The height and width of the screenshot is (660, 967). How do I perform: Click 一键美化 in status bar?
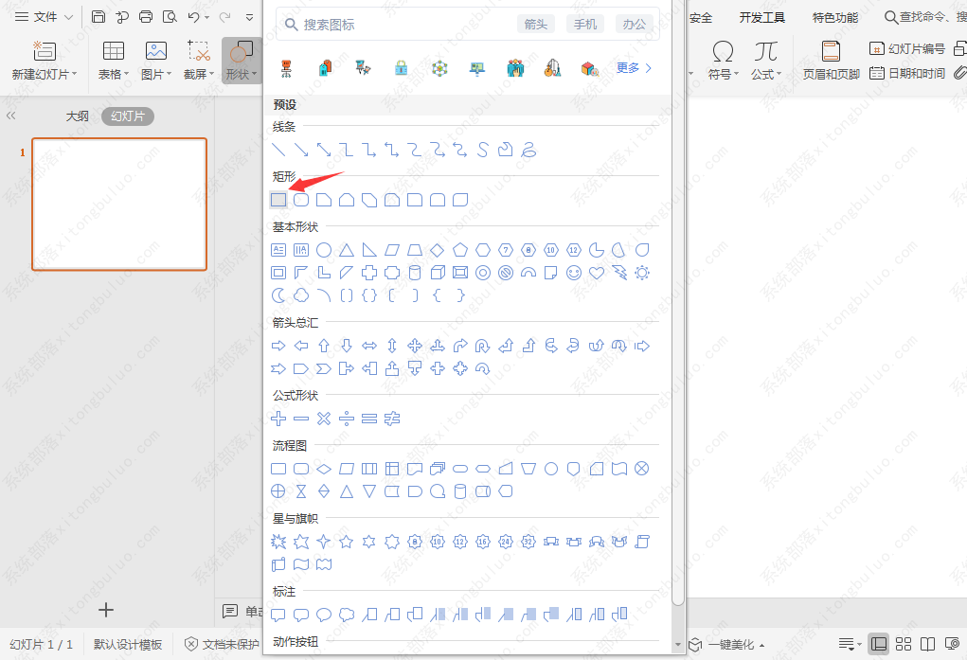tap(726, 645)
